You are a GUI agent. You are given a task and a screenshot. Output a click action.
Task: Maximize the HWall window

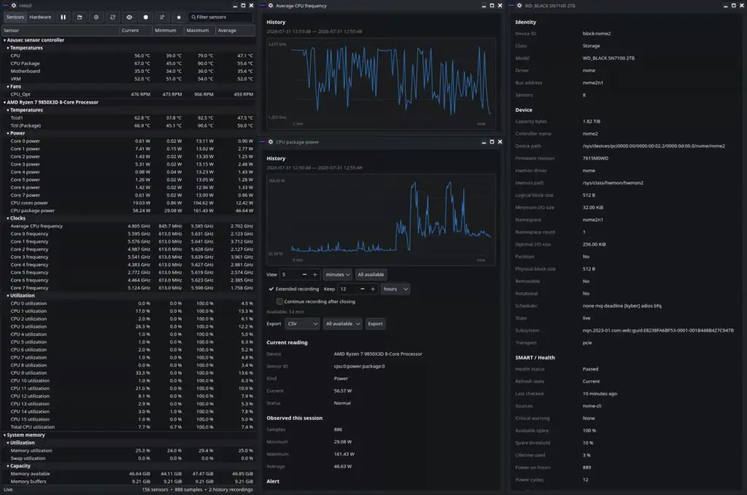pos(243,6)
